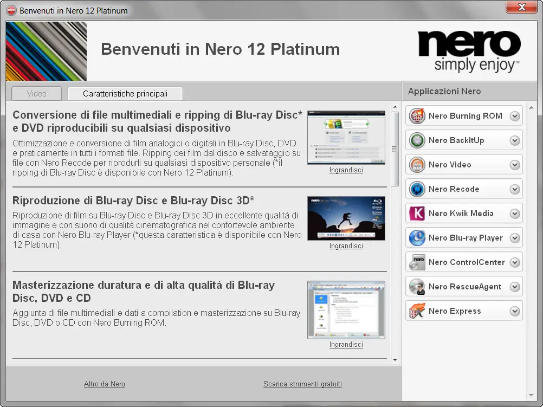Close the Benvenuti in Nero 12 window
543x407 pixels.
coord(522,7)
